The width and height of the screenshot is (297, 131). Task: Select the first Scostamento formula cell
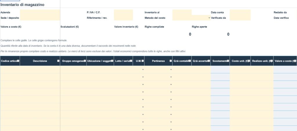click(220, 70)
